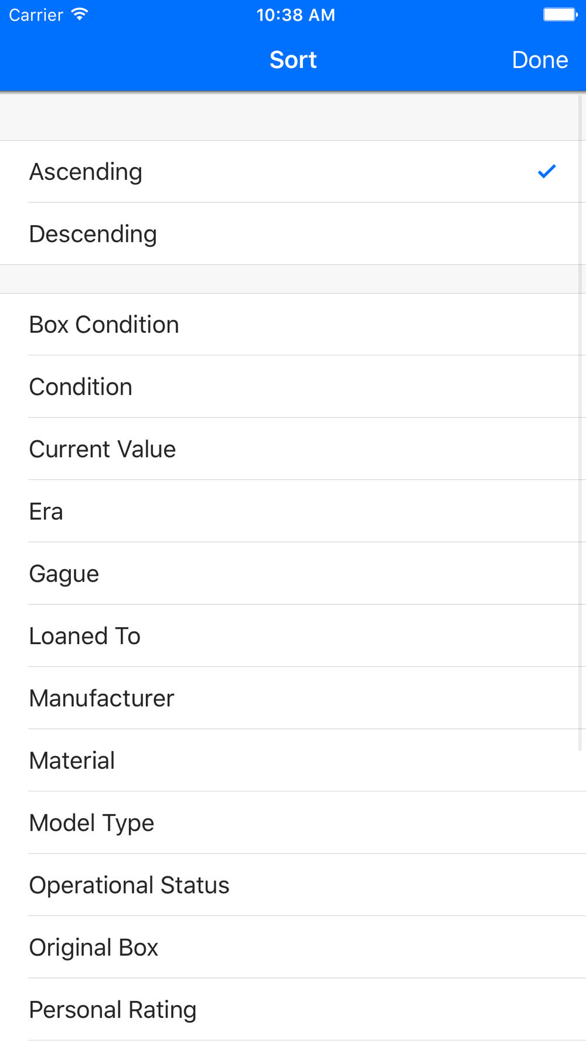The height and width of the screenshot is (1042, 586).
Task: Sort by Box Condition
Action: point(293,325)
